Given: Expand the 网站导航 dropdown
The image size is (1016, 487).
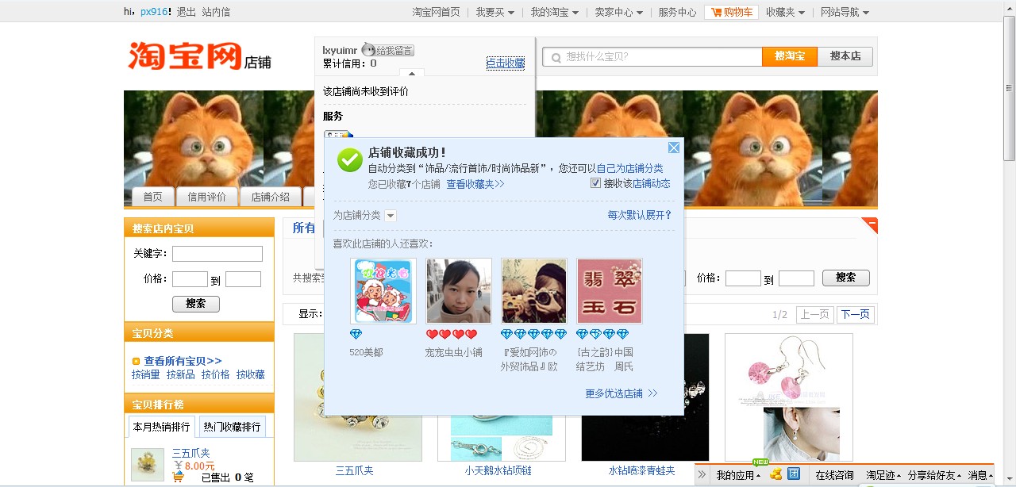Looking at the screenshot, I should [845, 12].
